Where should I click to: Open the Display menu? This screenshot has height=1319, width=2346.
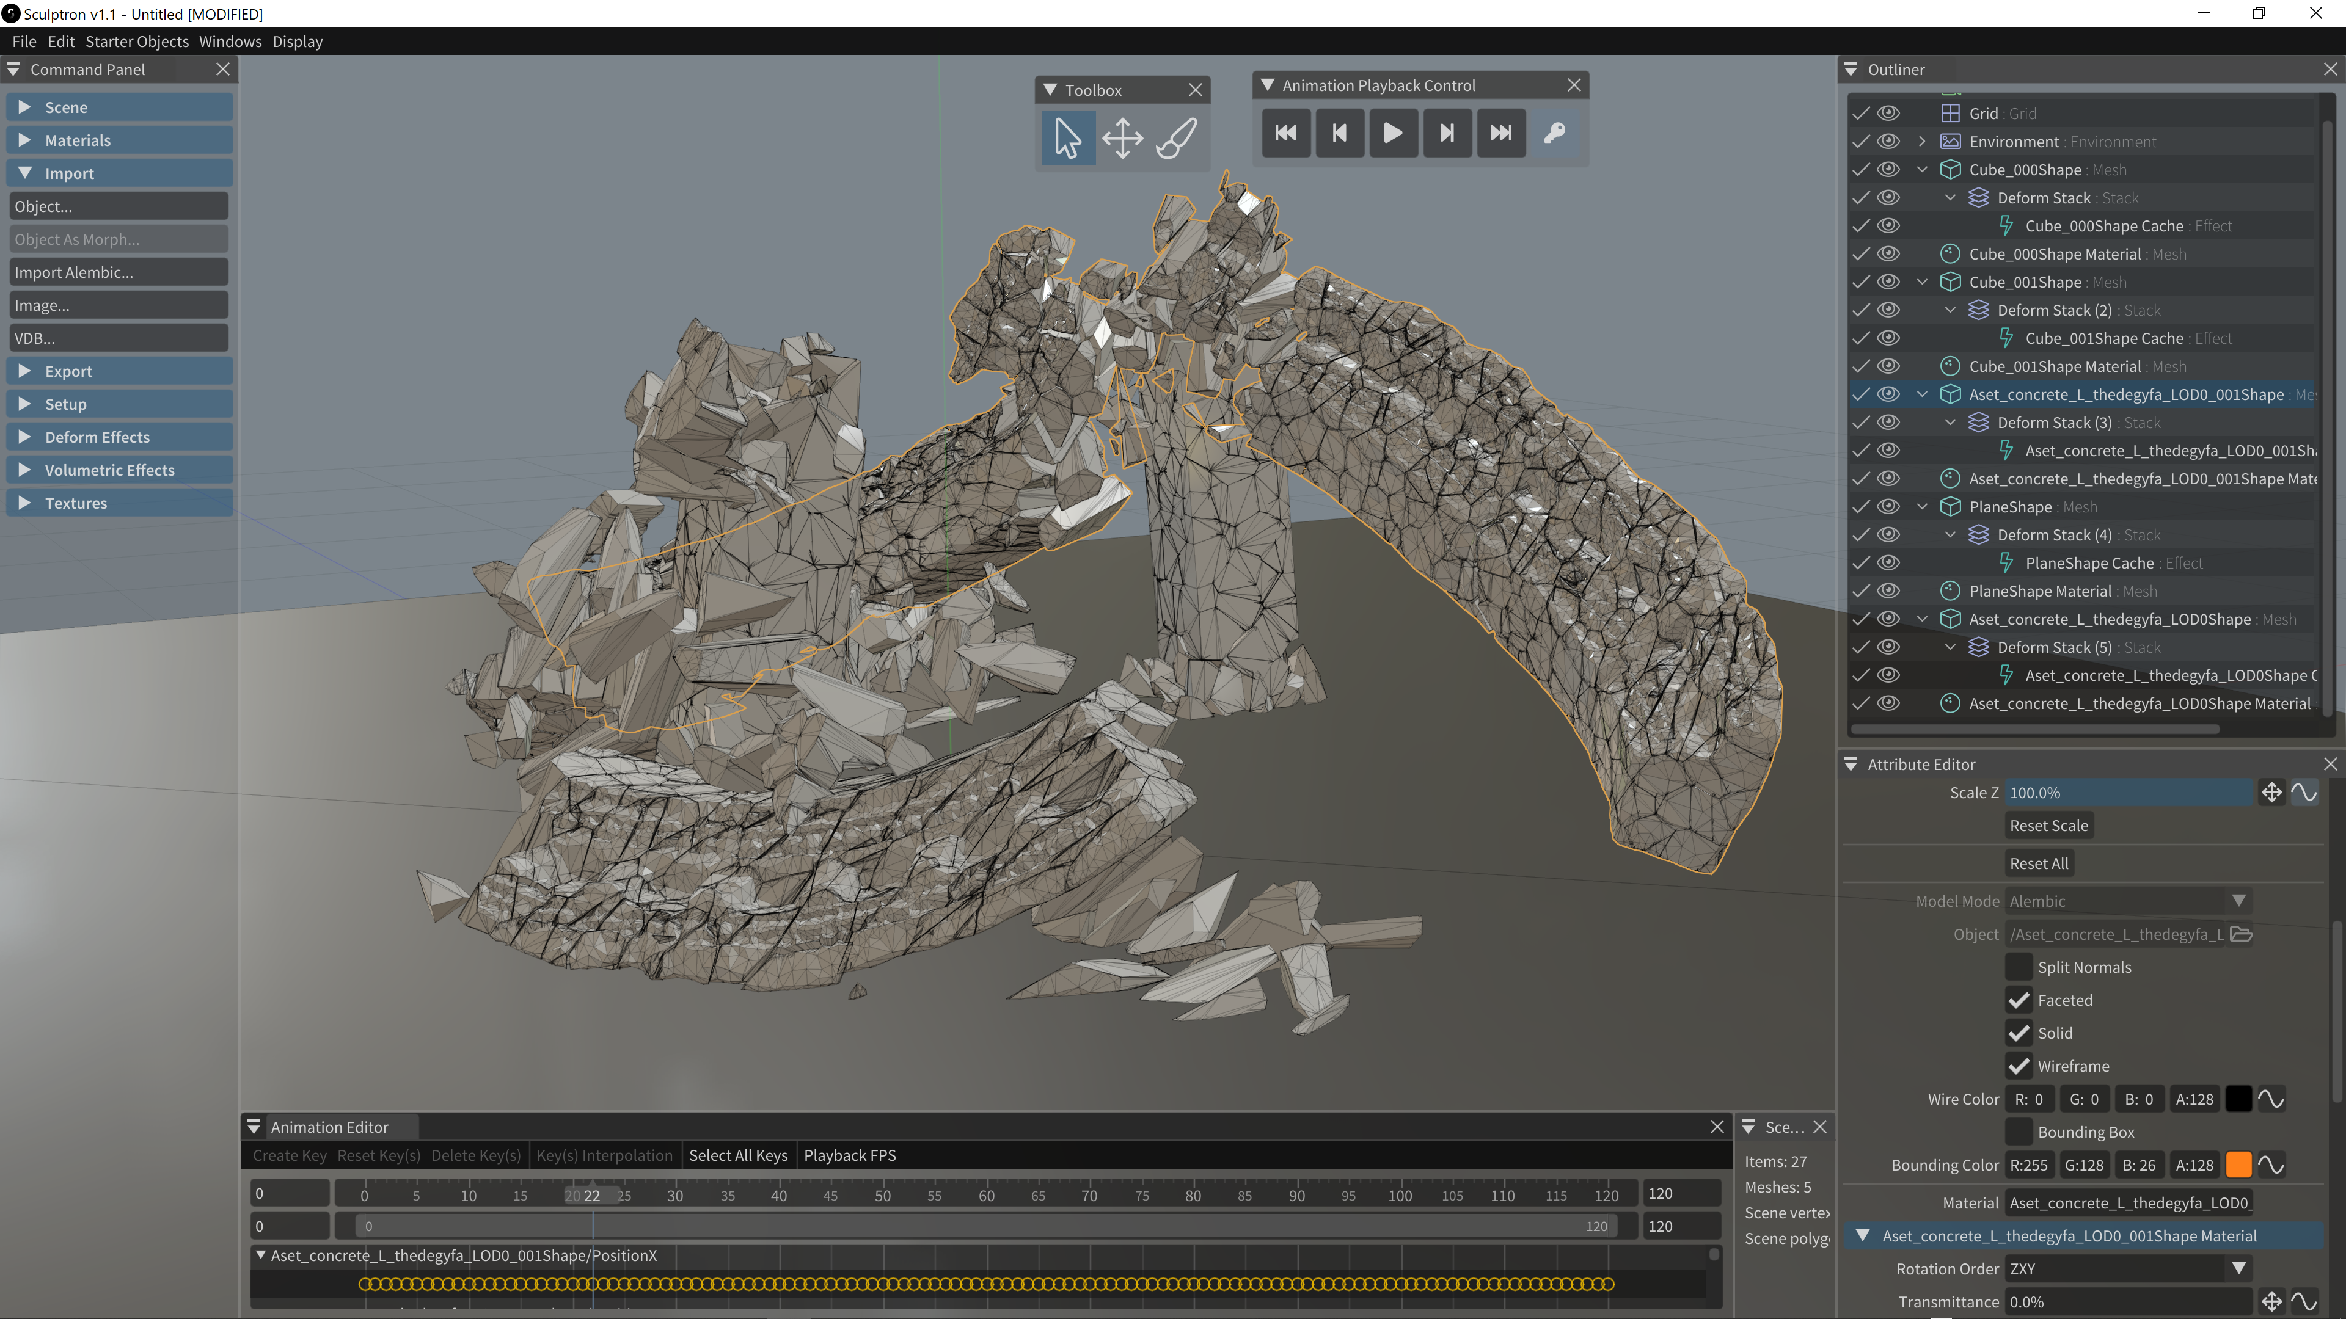[x=297, y=41]
